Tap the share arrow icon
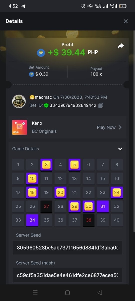 [x=121, y=46]
